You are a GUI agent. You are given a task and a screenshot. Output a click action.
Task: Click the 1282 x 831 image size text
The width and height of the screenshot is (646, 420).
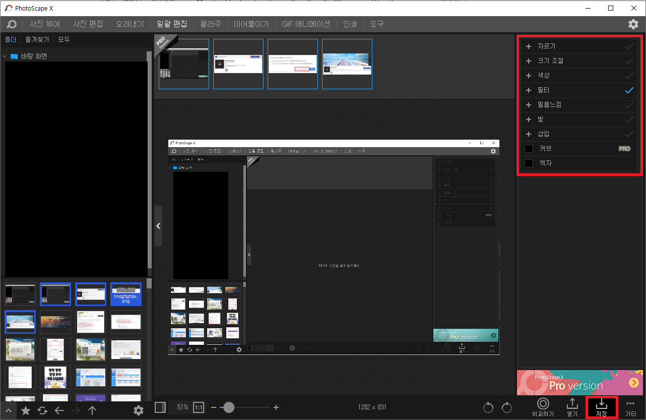tap(372, 407)
